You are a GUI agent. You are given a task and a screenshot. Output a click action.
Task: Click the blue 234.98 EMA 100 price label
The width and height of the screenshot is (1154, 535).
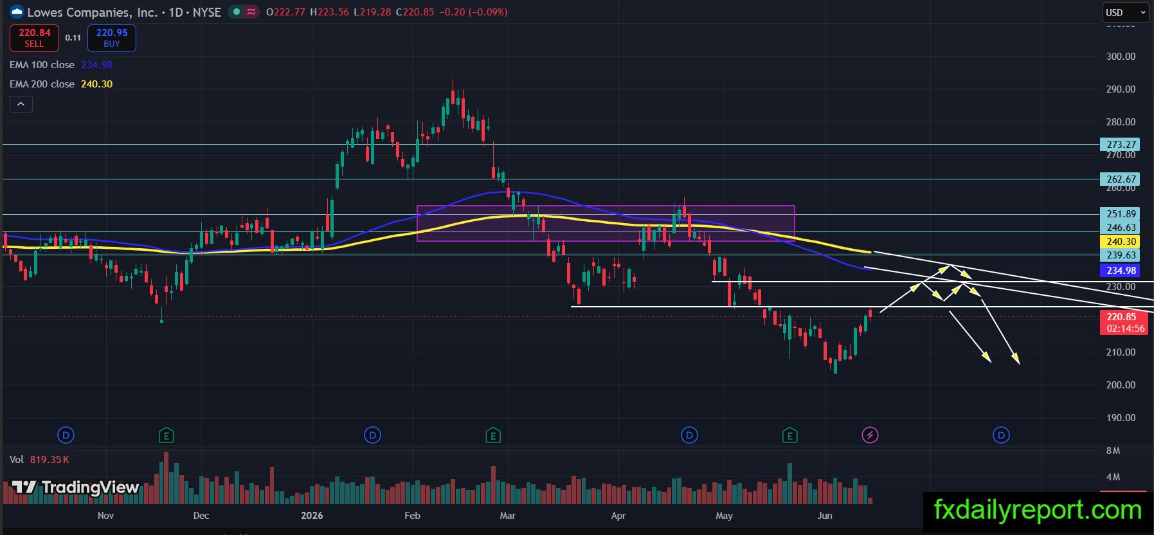[x=1121, y=271]
